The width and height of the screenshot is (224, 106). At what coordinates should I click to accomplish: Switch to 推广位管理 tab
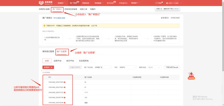(61, 52)
